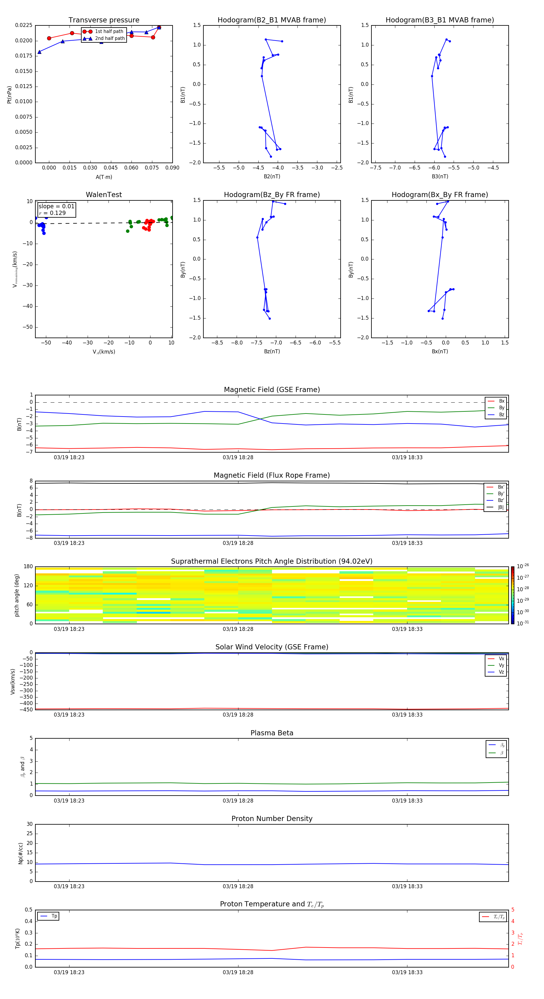Click "Hodogram(B2_B1 MVAB frame)" title
544x999 pixels.
point(272,20)
